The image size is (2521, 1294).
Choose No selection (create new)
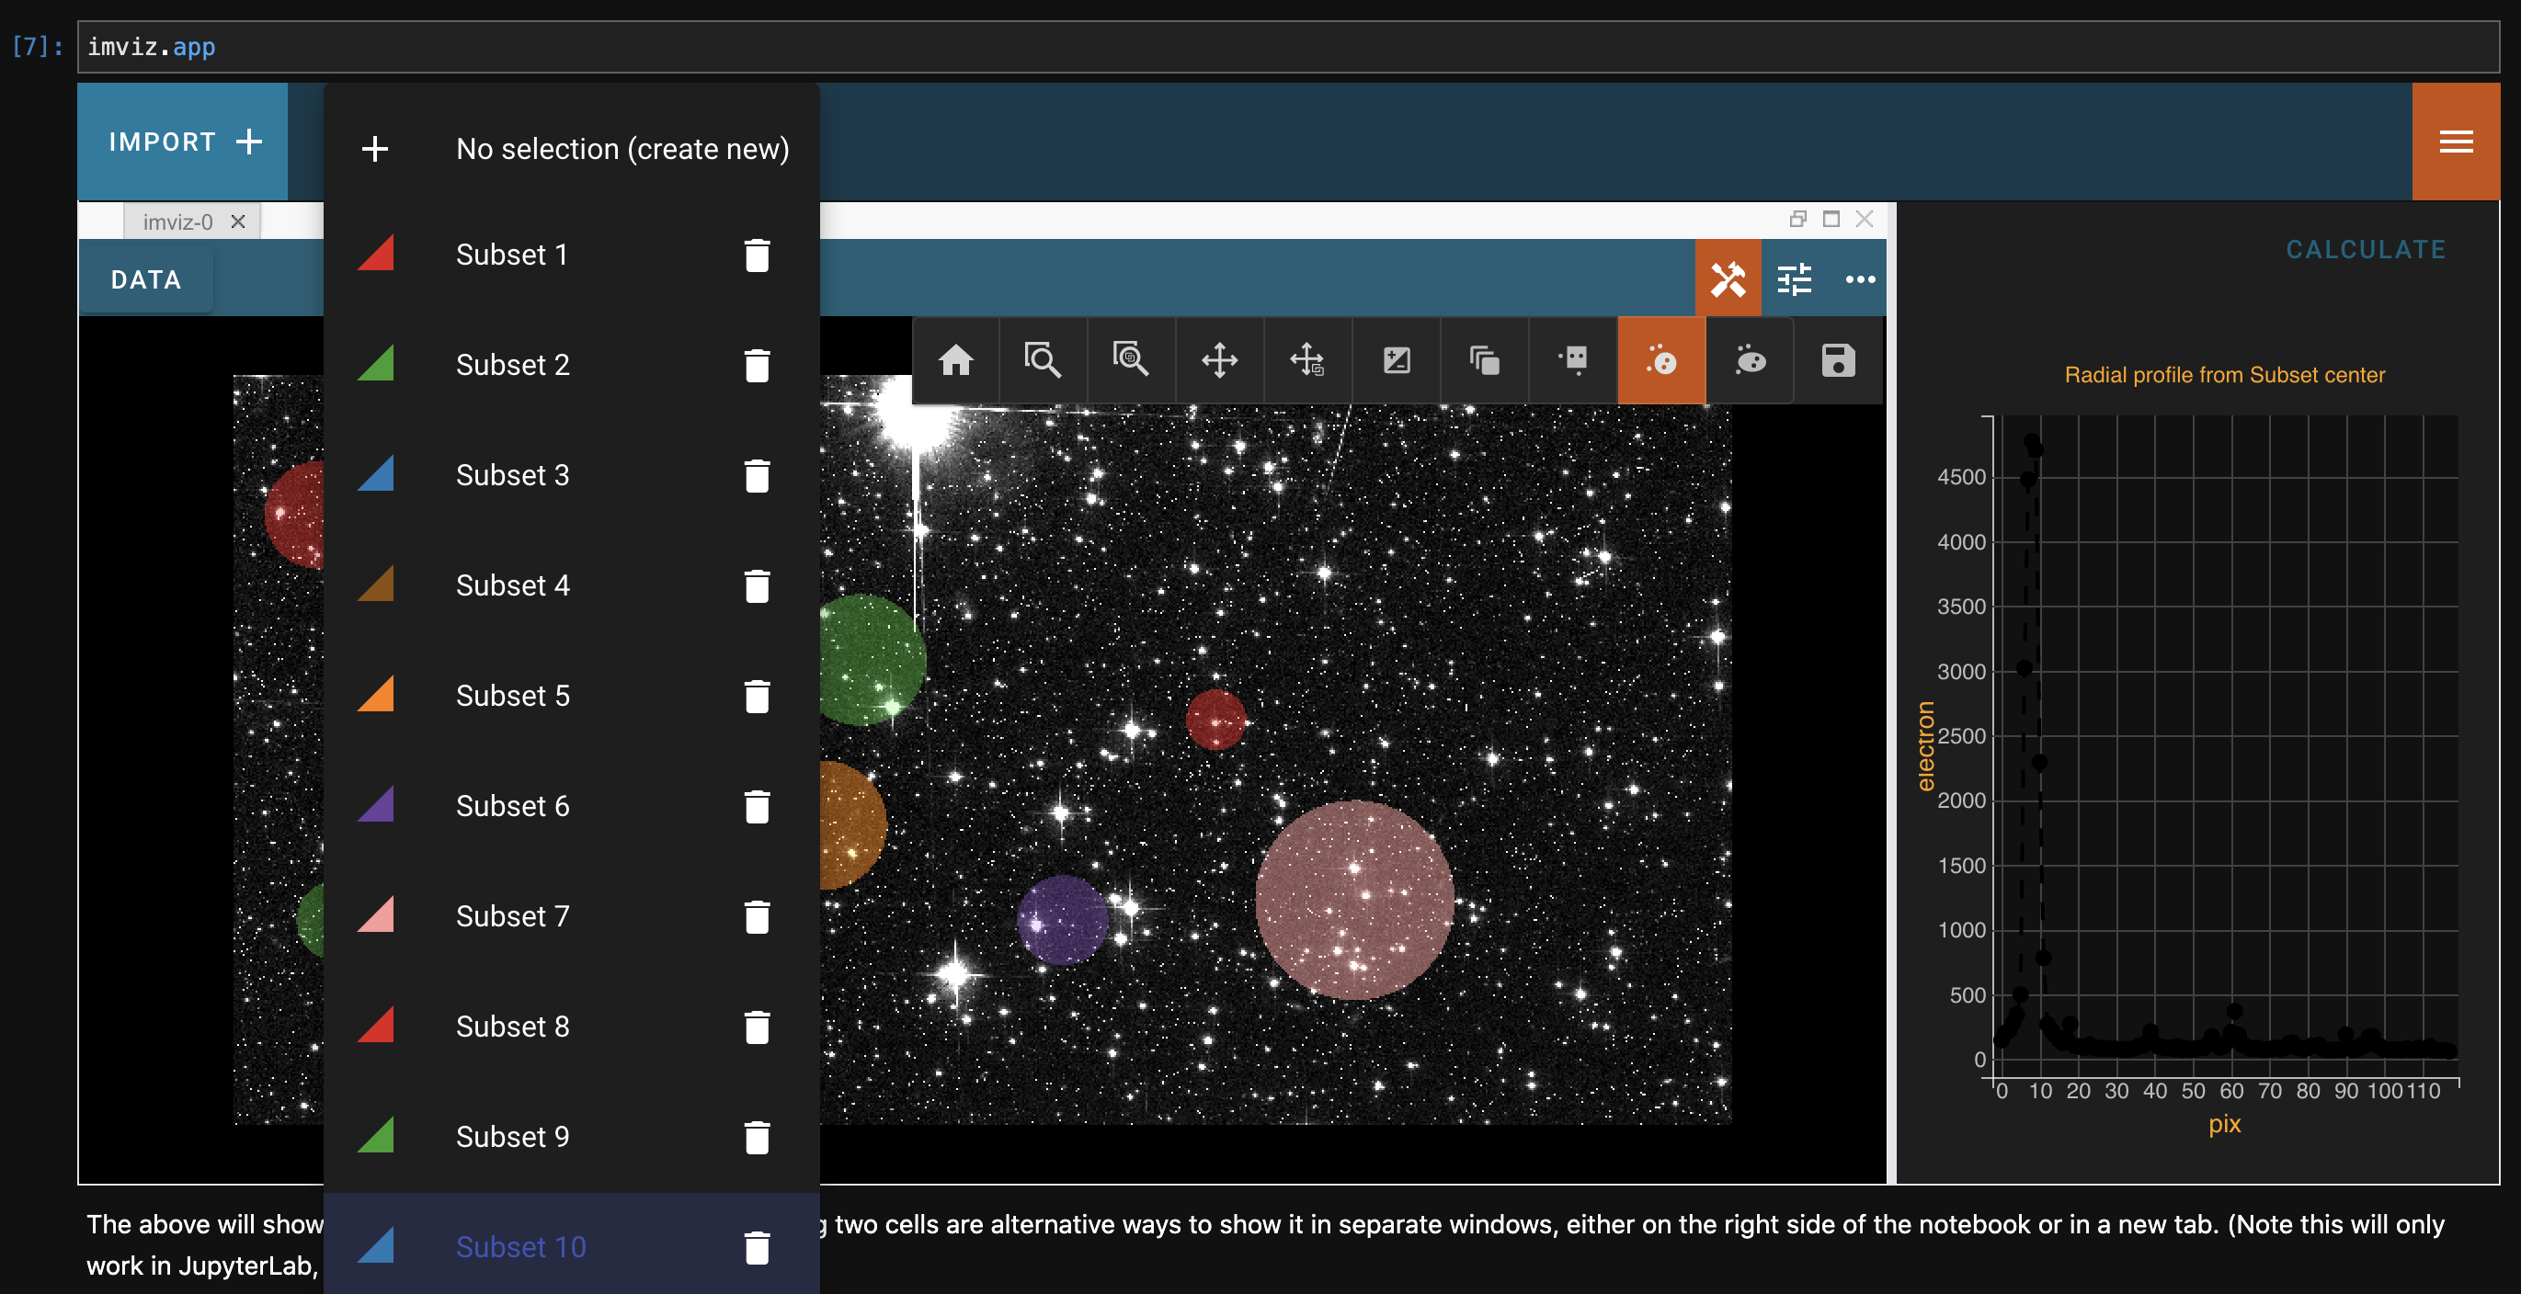coord(623,149)
